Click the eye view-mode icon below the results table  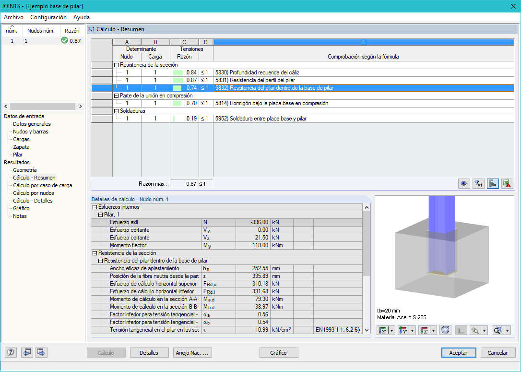pos(464,183)
